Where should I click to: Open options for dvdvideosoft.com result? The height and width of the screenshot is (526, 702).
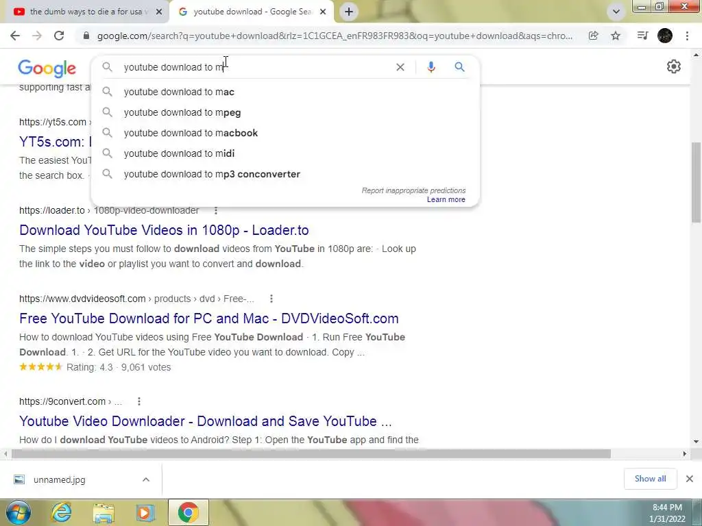tap(271, 299)
